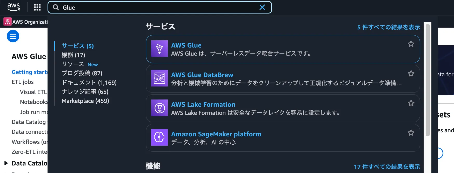Favorite AWS Glue with the star
454x173 pixels.
(411, 44)
